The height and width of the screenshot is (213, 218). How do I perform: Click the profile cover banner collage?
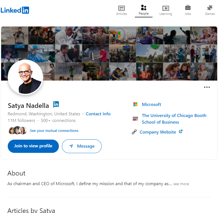109,54
